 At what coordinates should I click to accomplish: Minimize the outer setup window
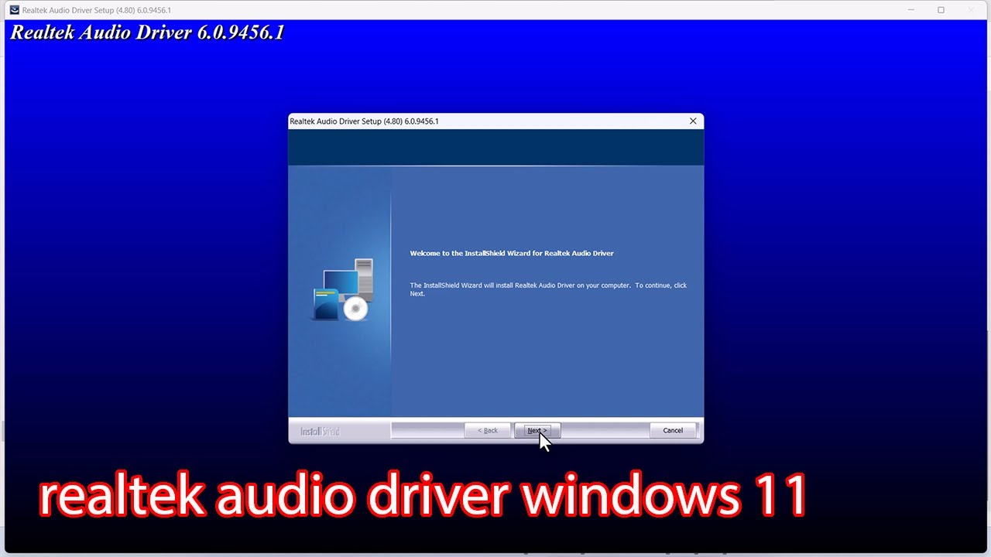tap(910, 10)
